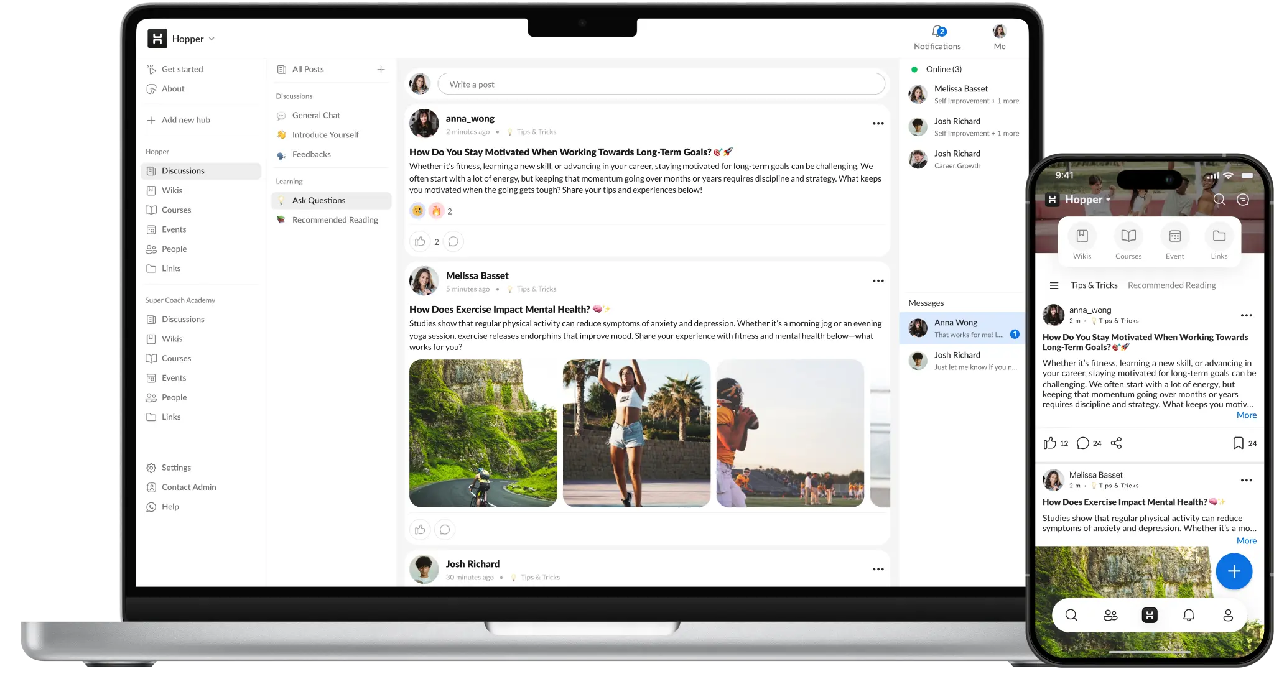Open Wikis under Super Coach Academy
The height and width of the screenshot is (674, 1274).
point(164,339)
